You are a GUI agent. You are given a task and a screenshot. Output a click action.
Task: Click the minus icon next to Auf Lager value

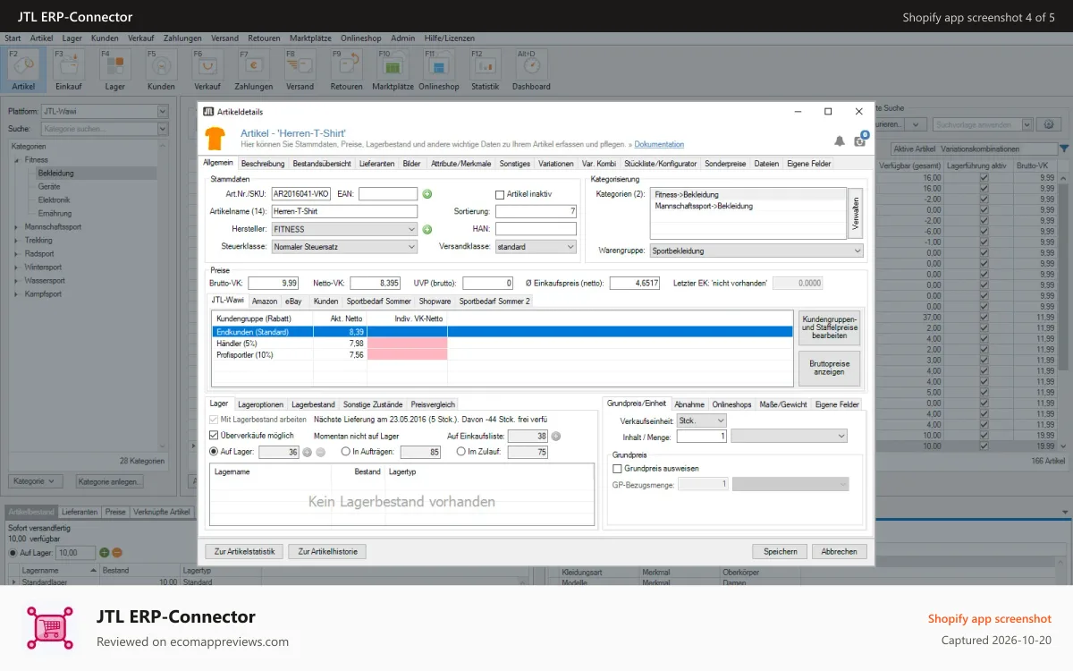(320, 453)
